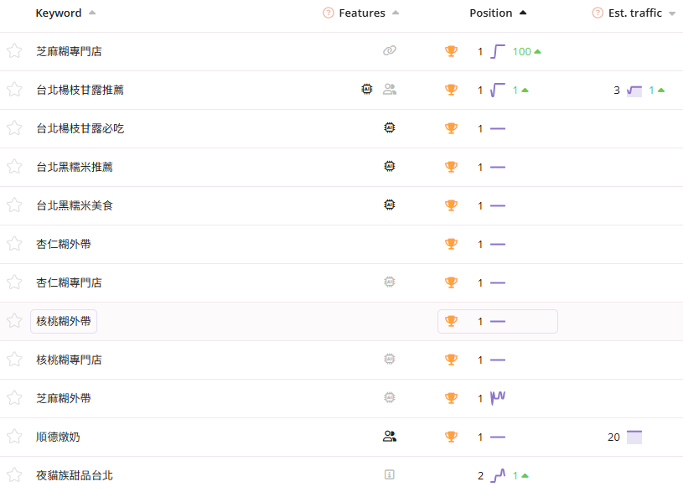Sort by the Features column header
Viewport: 683px width, 492px height.
(362, 13)
